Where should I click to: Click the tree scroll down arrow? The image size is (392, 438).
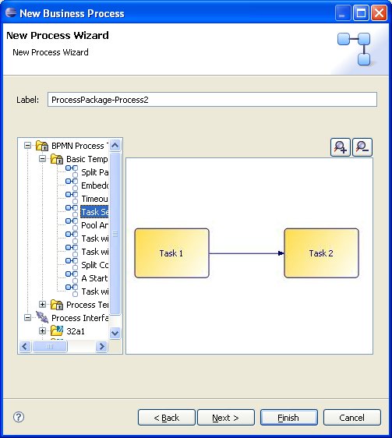pyautogui.click(x=115, y=333)
